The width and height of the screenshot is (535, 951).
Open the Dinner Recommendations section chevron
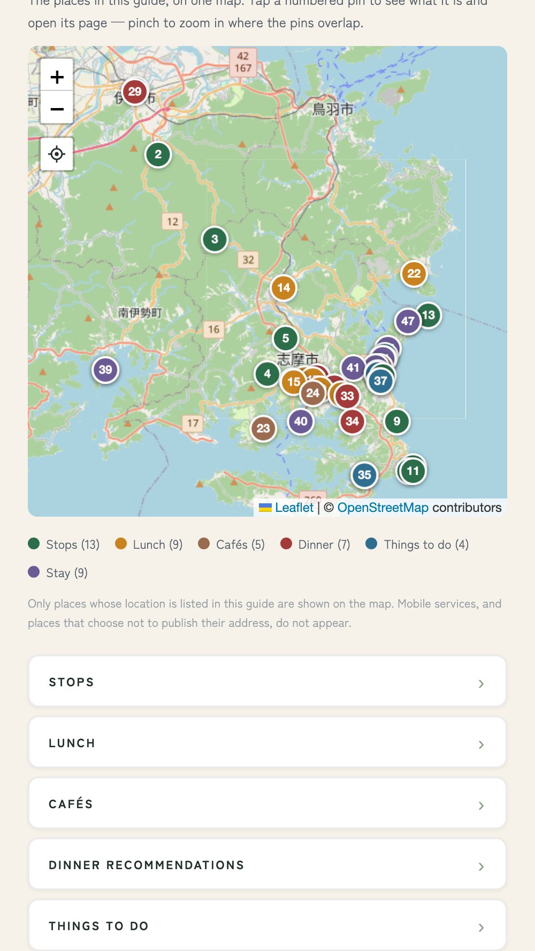click(481, 866)
